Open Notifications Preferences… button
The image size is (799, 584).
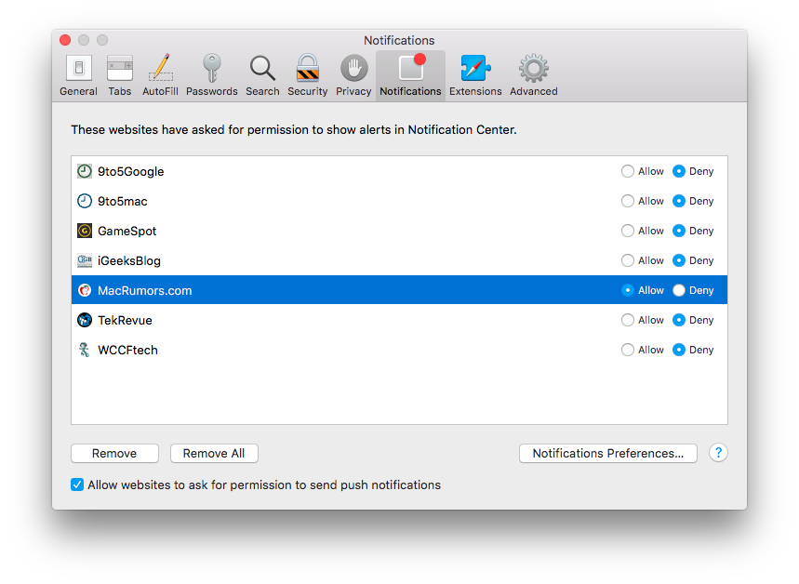coord(608,453)
